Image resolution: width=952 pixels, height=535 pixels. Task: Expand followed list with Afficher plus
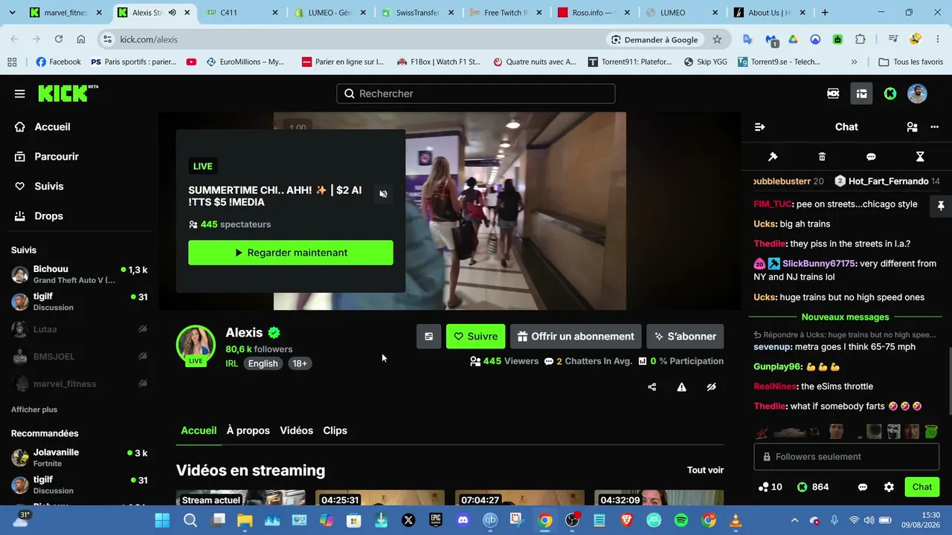[34, 409]
